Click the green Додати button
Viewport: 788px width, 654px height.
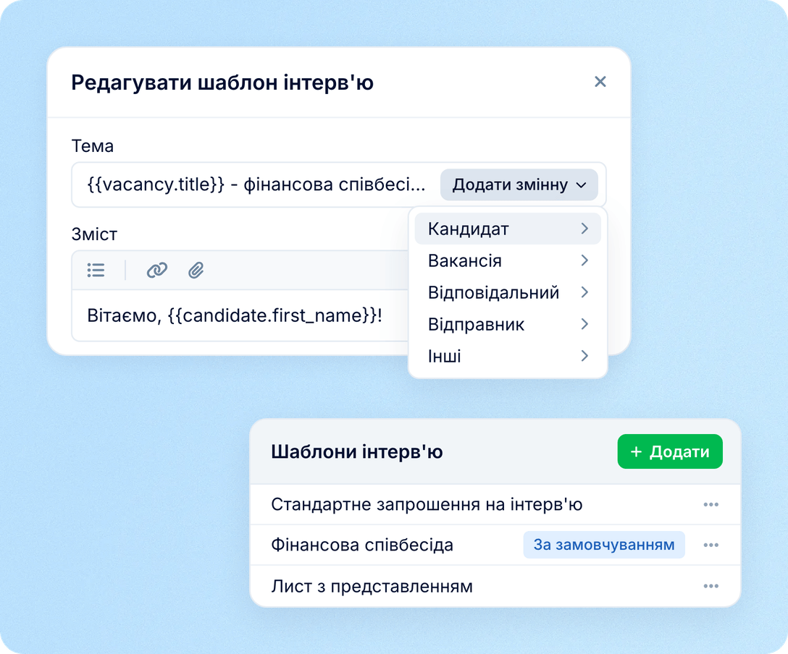coord(670,451)
